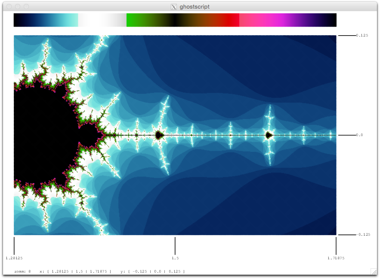The image size is (380, 279).
Task: Click the 1.28125 x-axis label
Action: [14, 258]
